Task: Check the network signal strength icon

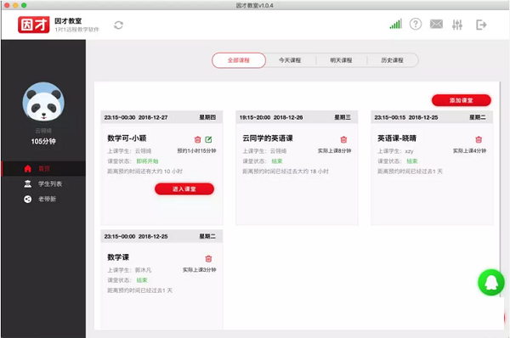Action: 395,24
